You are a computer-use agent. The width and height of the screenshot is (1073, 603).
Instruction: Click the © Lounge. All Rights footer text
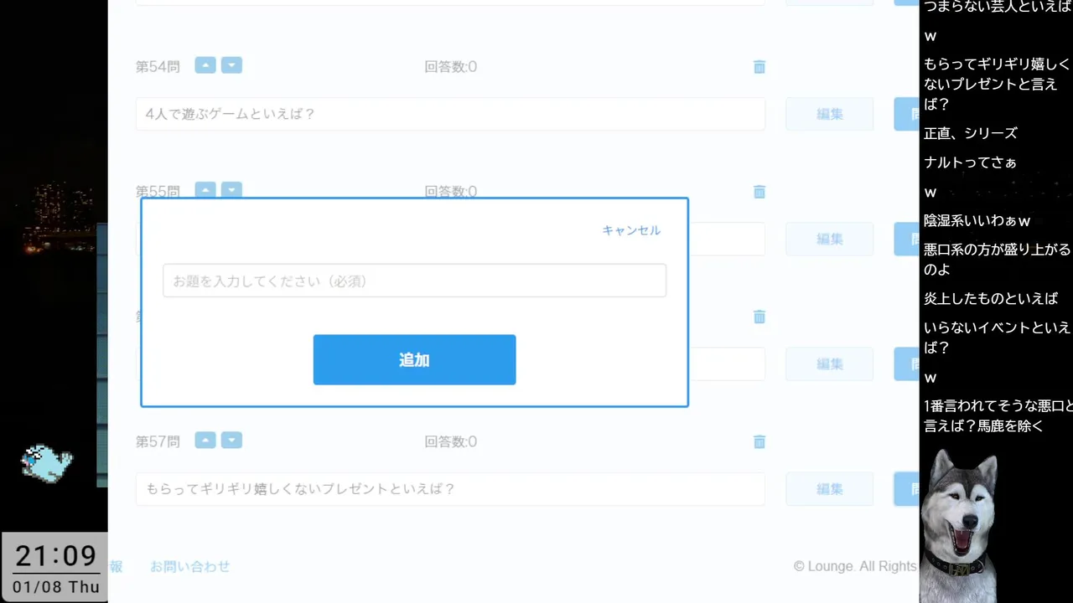pos(856,567)
